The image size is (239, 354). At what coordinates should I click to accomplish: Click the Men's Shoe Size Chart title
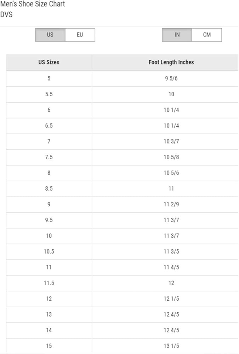pyautogui.click(x=33, y=4)
